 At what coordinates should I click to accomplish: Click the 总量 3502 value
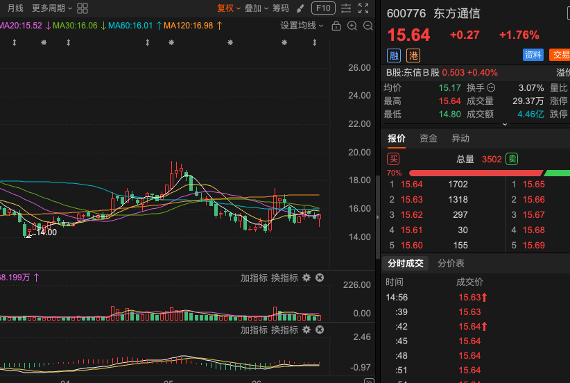pos(492,160)
